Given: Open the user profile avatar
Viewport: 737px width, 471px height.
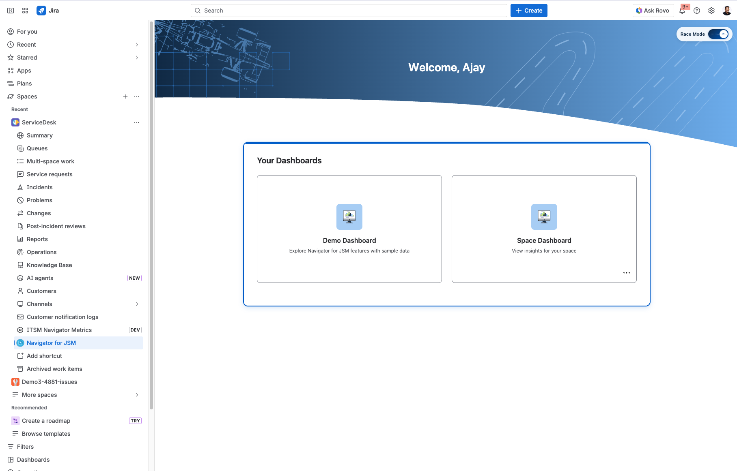Looking at the screenshot, I should coord(727,11).
